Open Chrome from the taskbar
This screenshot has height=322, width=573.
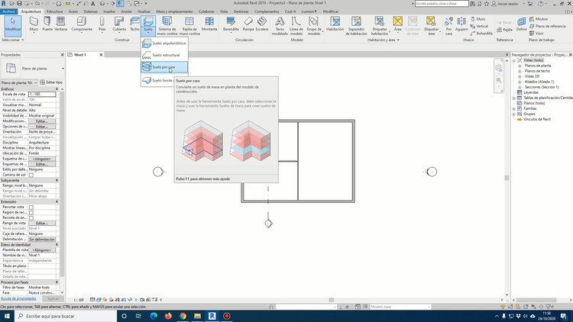183,316
